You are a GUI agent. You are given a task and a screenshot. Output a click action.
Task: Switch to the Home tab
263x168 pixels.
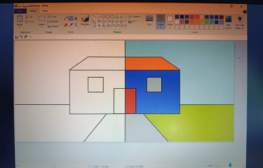pyautogui.click(x=33, y=11)
